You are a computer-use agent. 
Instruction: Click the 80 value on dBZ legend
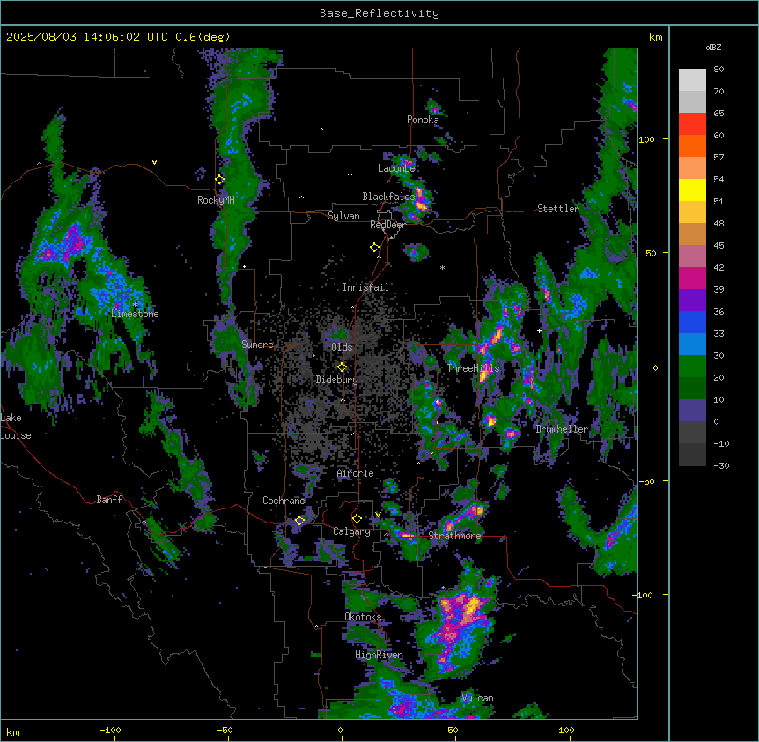point(718,70)
